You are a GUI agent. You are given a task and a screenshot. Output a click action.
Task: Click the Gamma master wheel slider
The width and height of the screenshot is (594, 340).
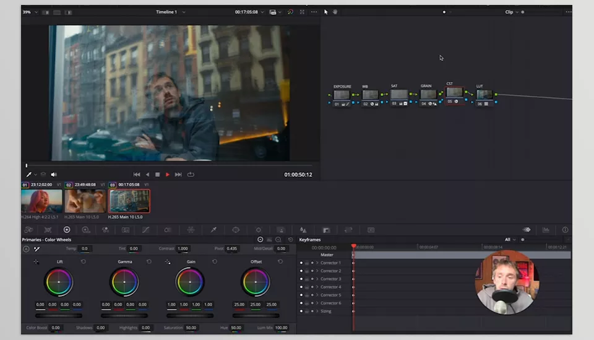coord(124,315)
